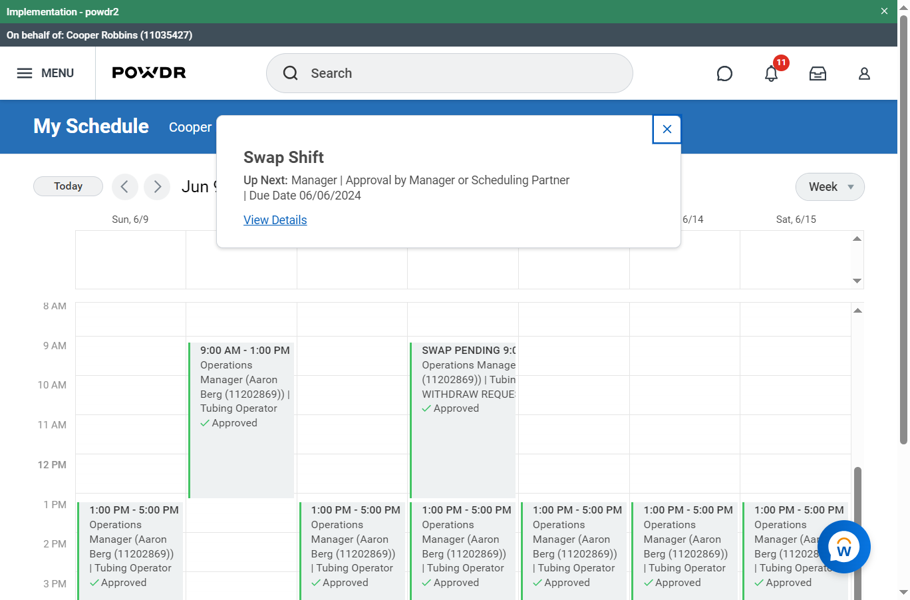Click the Today button
The width and height of the screenshot is (910, 600).
point(68,186)
